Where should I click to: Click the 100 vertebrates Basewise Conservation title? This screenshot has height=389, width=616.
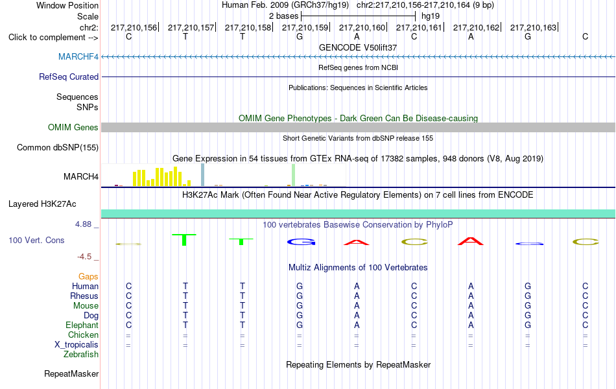point(358,225)
